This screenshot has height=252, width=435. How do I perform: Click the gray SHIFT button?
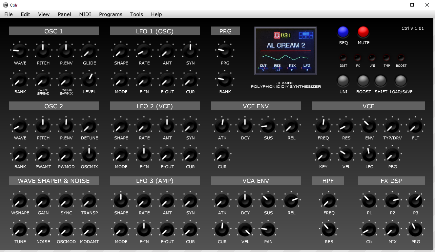(x=381, y=81)
